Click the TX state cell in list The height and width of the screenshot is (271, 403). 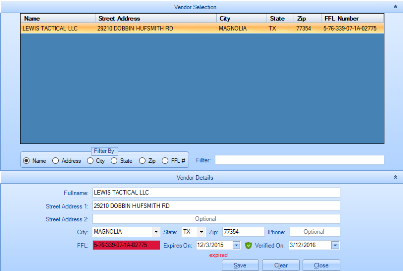pyautogui.click(x=273, y=28)
